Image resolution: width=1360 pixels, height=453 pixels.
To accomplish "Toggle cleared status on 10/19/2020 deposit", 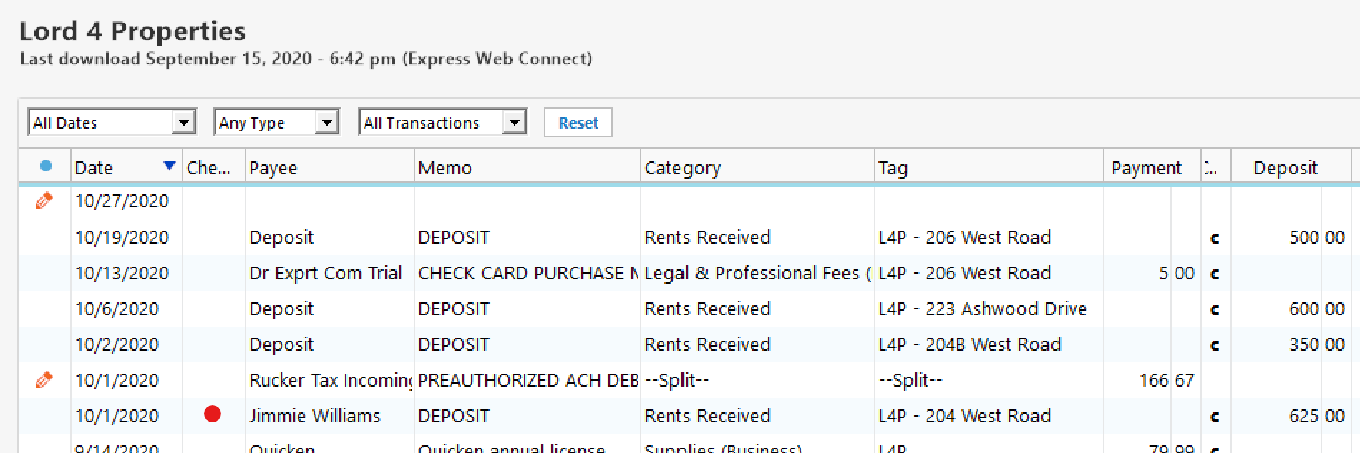I will click(1215, 238).
